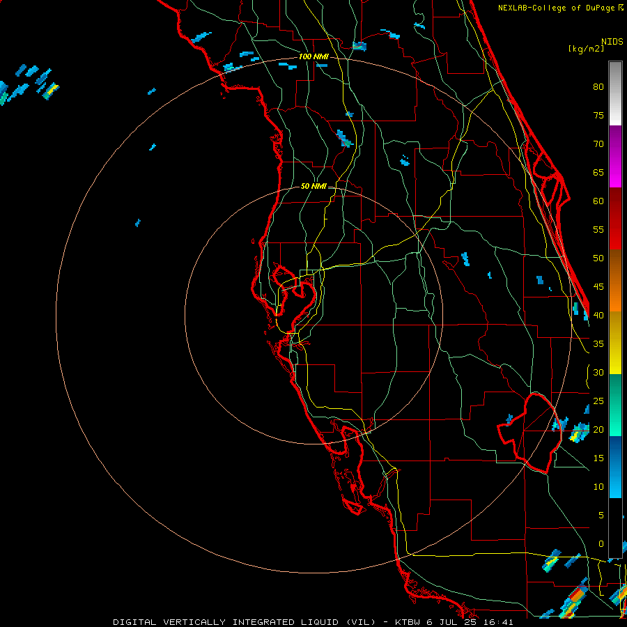627x627 pixels.
Task: Click the 6 JUL 25 16:41 timestamp
Action: point(470,622)
